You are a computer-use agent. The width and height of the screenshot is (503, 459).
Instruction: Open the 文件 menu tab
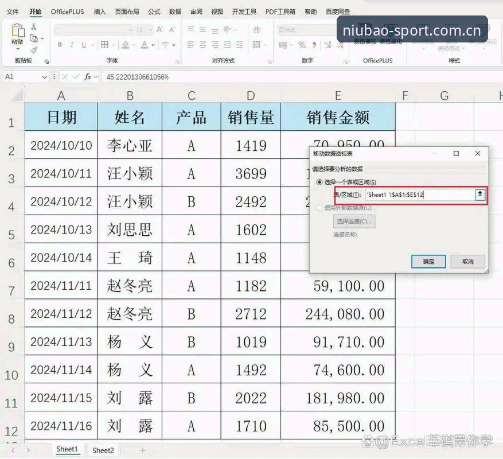pos(13,12)
